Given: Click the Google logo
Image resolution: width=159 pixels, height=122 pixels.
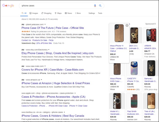Looking at the screenshot, I should point(8,6).
